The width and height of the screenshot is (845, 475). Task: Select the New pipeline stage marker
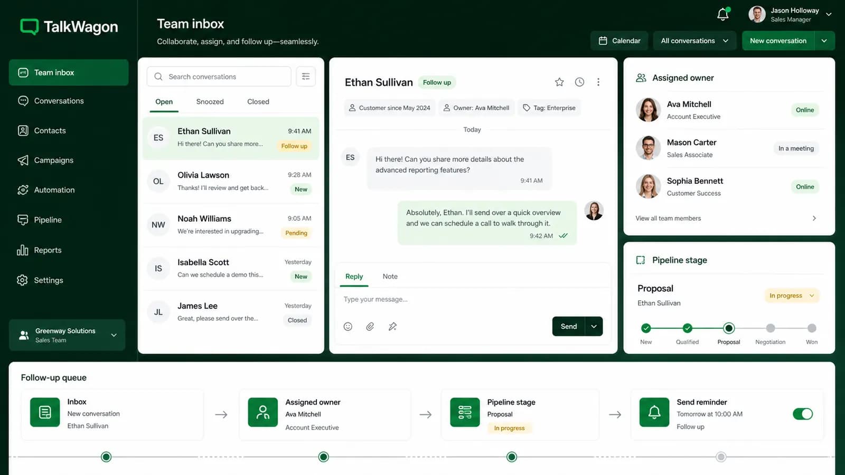[646, 328]
